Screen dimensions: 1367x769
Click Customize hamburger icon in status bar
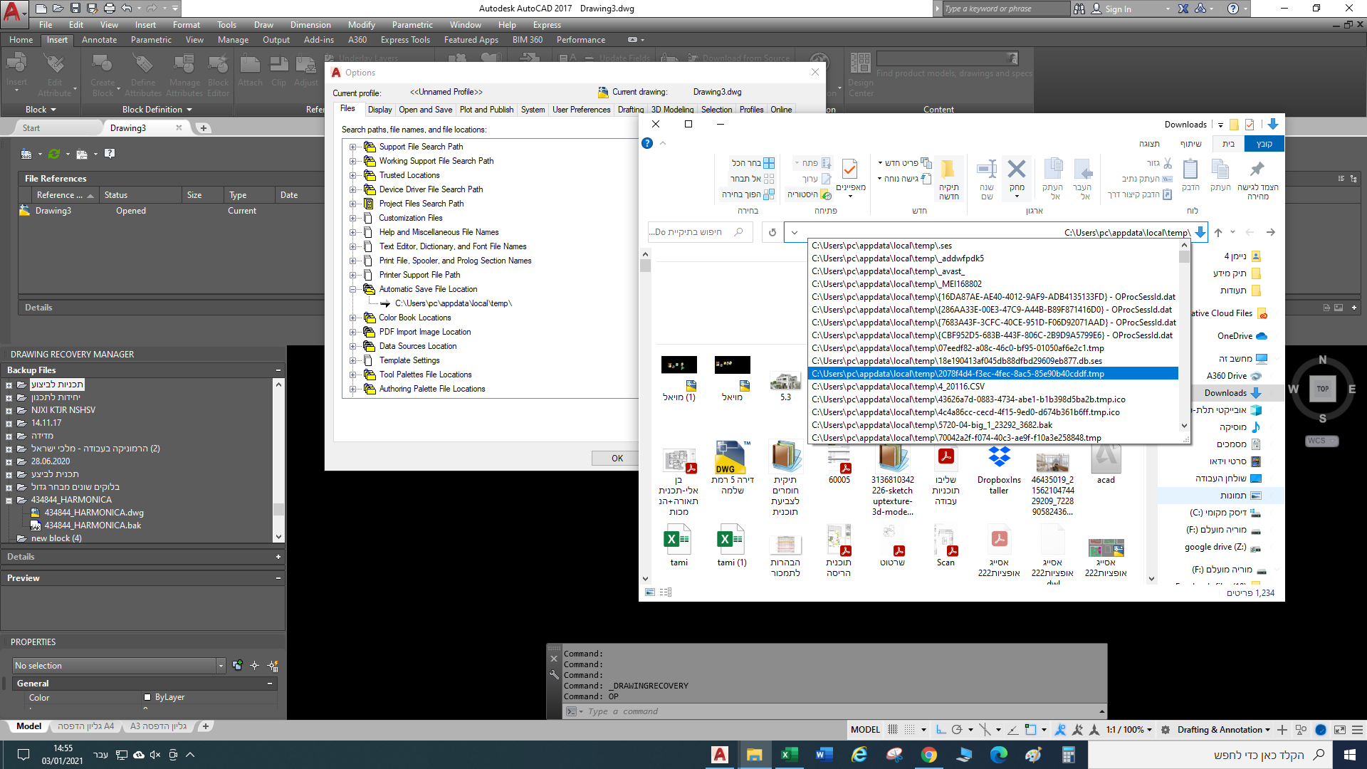point(1358,730)
